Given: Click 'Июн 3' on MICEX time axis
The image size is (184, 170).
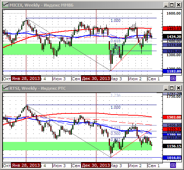Looking at the screenshot, I should coord(59,79).
